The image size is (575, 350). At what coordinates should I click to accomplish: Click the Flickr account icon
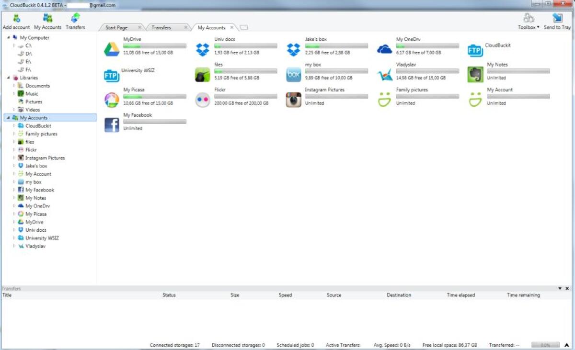click(x=202, y=100)
